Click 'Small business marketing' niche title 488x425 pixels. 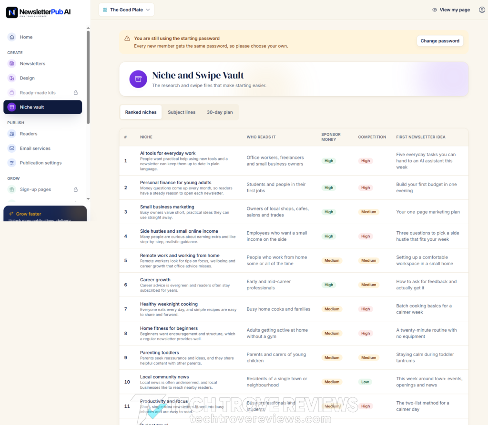167,207
